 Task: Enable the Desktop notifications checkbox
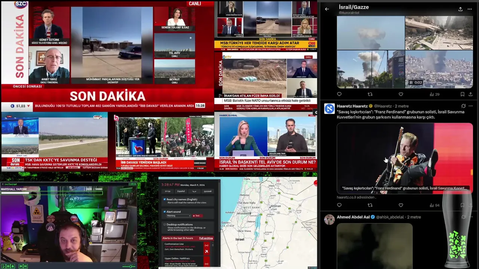tap(165, 225)
